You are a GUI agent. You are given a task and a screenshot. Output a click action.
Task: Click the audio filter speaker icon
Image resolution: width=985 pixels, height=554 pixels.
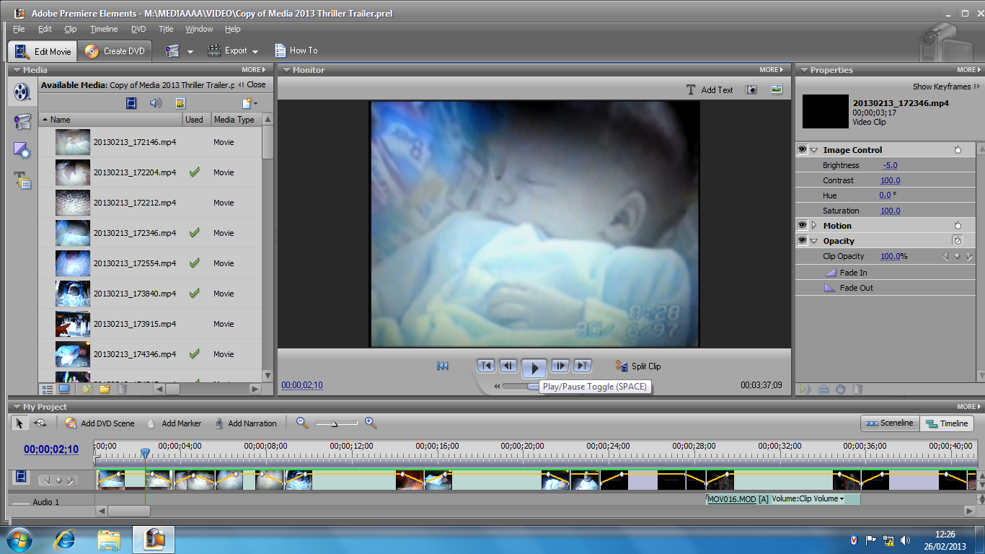pyautogui.click(x=155, y=103)
